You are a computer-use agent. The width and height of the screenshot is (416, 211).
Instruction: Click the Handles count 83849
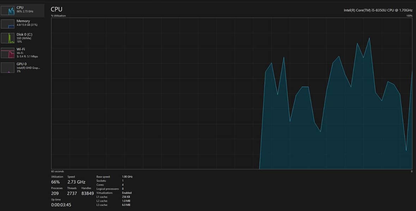click(x=87, y=193)
